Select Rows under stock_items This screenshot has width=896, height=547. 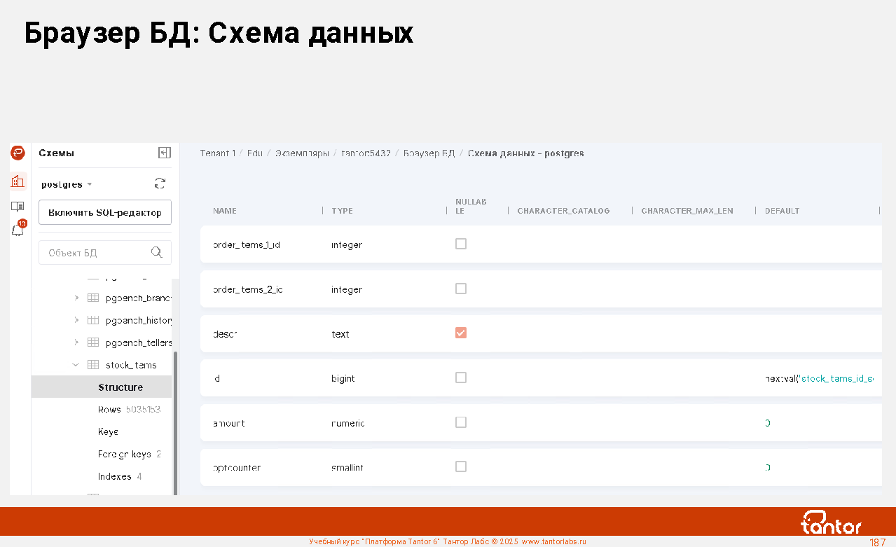(x=109, y=409)
